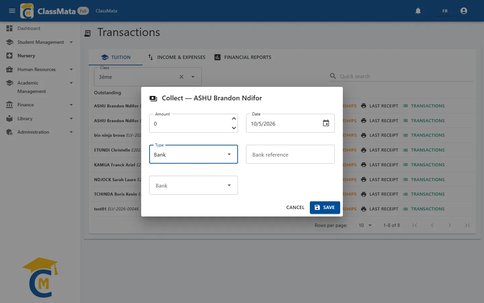Expand Academic Management menu
484x303 pixels.
coord(40,87)
